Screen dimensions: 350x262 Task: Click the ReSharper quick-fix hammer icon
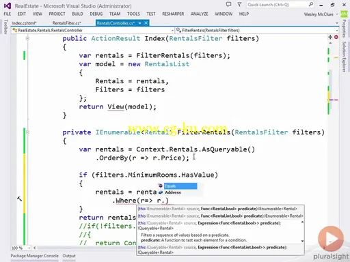(x=19, y=199)
